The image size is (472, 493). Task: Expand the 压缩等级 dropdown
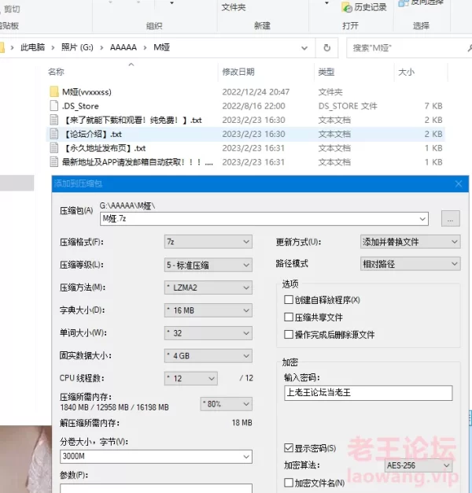208,265
